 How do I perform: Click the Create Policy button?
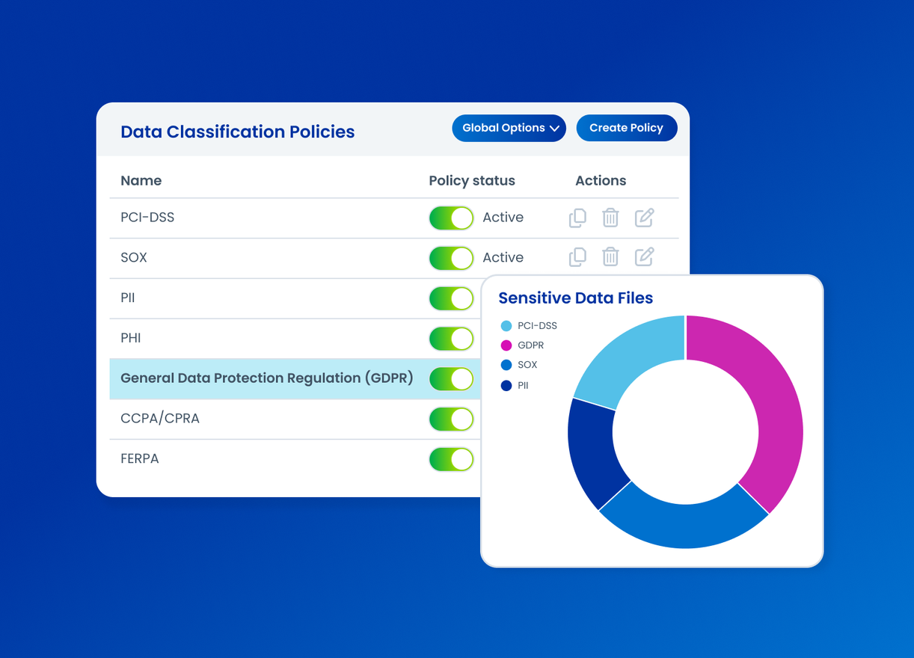(627, 128)
